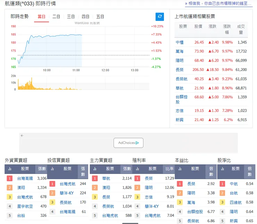The width and height of the screenshot is (257, 224).
Task: Open 台灣高鐵 in 外資買賣超 ranking
Action: [x=25, y=178]
